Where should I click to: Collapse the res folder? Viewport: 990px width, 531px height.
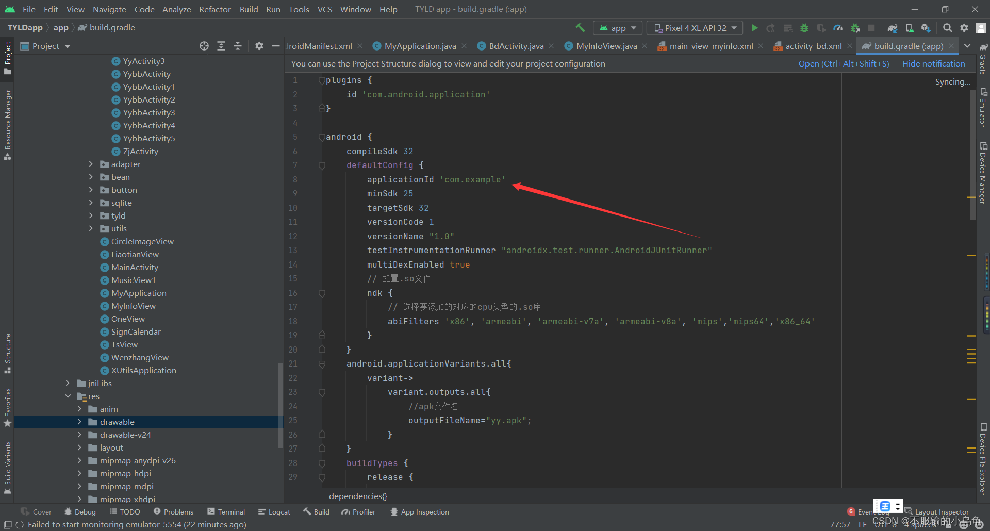(x=68, y=396)
